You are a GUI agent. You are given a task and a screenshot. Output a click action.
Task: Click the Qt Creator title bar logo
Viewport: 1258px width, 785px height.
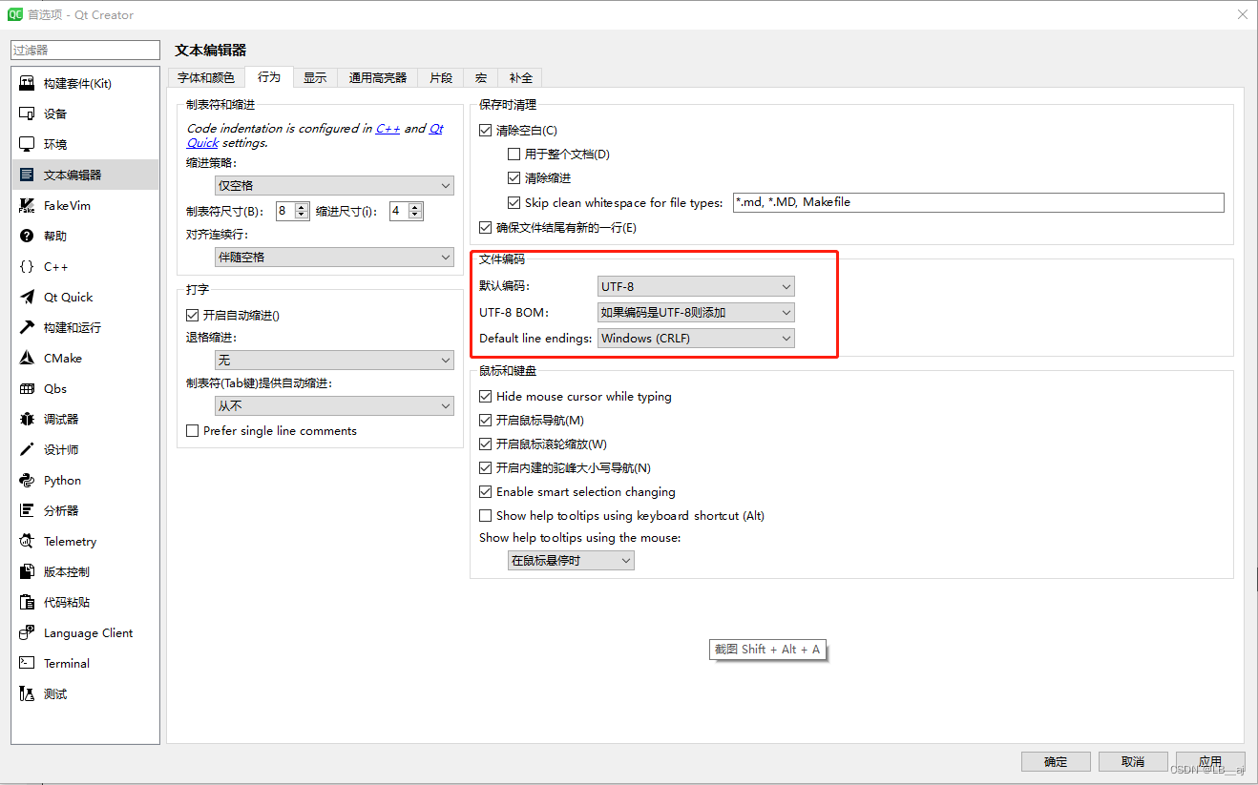pyautogui.click(x=15, y=14)
